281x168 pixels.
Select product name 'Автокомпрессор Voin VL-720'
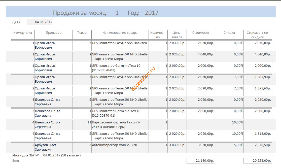pyautogui.click(x=120, y=147)
